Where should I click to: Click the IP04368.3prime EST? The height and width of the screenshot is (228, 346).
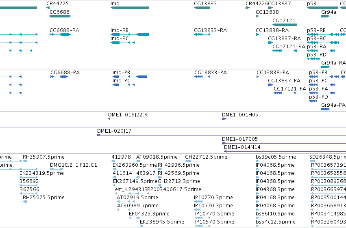[x=257, y=194]
